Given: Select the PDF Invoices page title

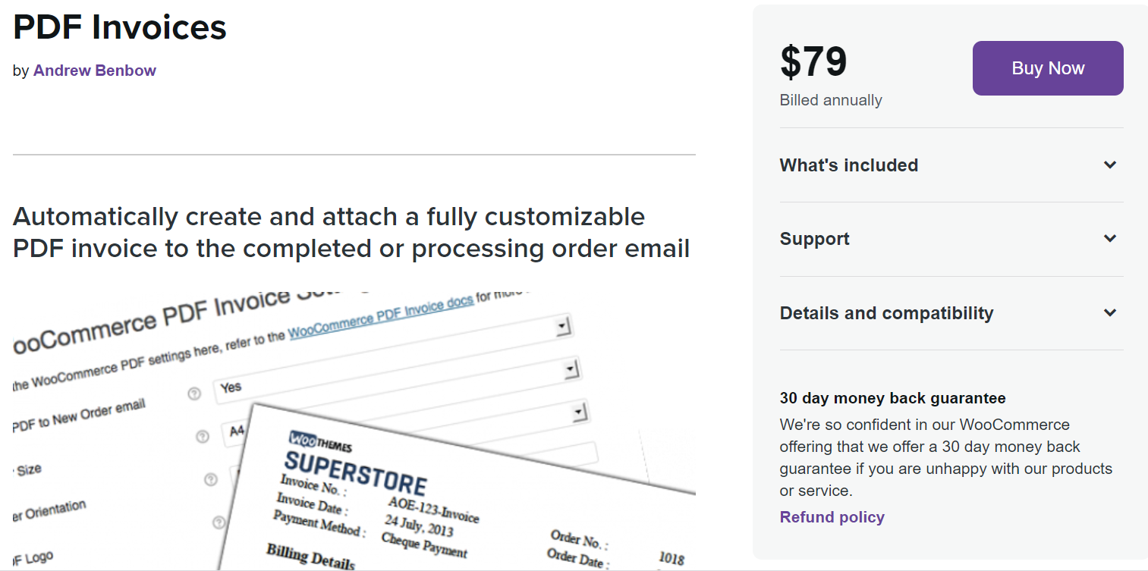Looking at the screenshot, I should (120, 27).
